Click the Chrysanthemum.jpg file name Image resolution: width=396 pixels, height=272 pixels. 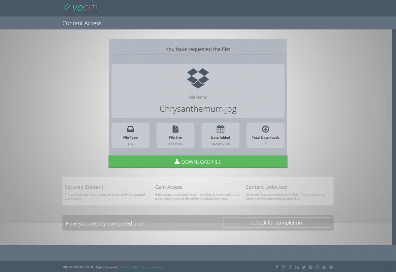point(198,109)
